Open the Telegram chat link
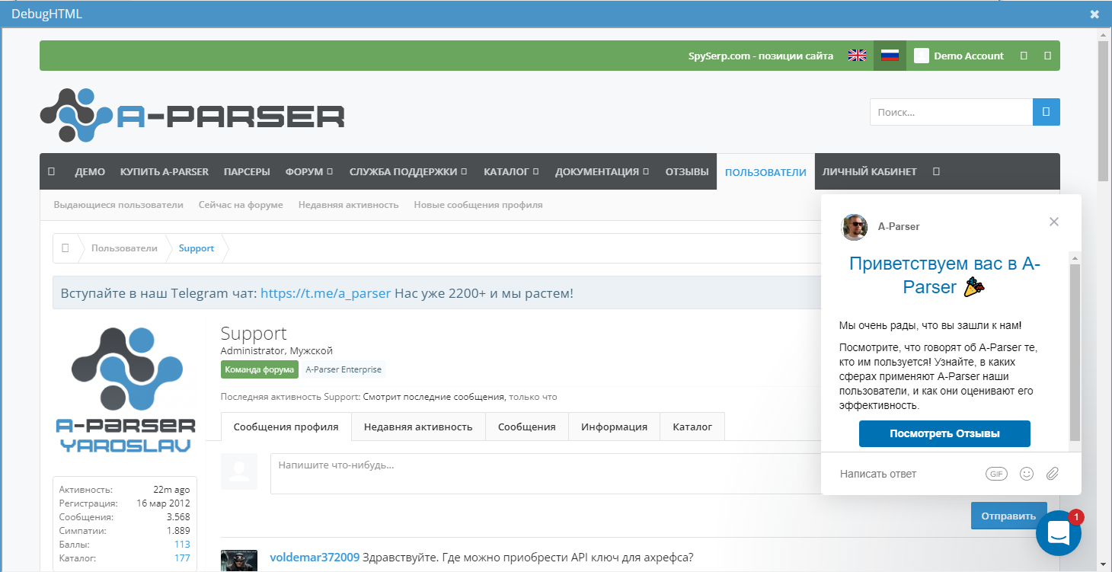1112x572 pixels. click(x=325, y=292)
